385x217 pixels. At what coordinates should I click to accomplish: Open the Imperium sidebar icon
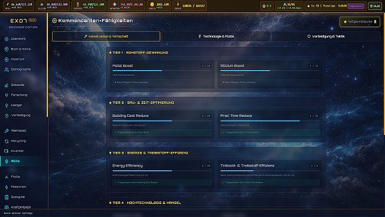tap(7, 59)
